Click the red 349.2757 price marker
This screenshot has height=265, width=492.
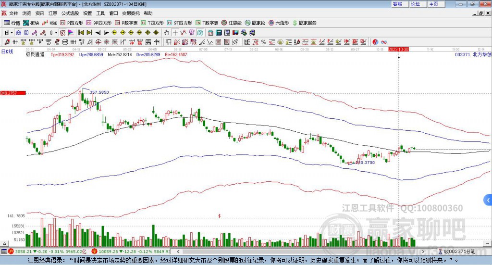[x=13, y=93]
